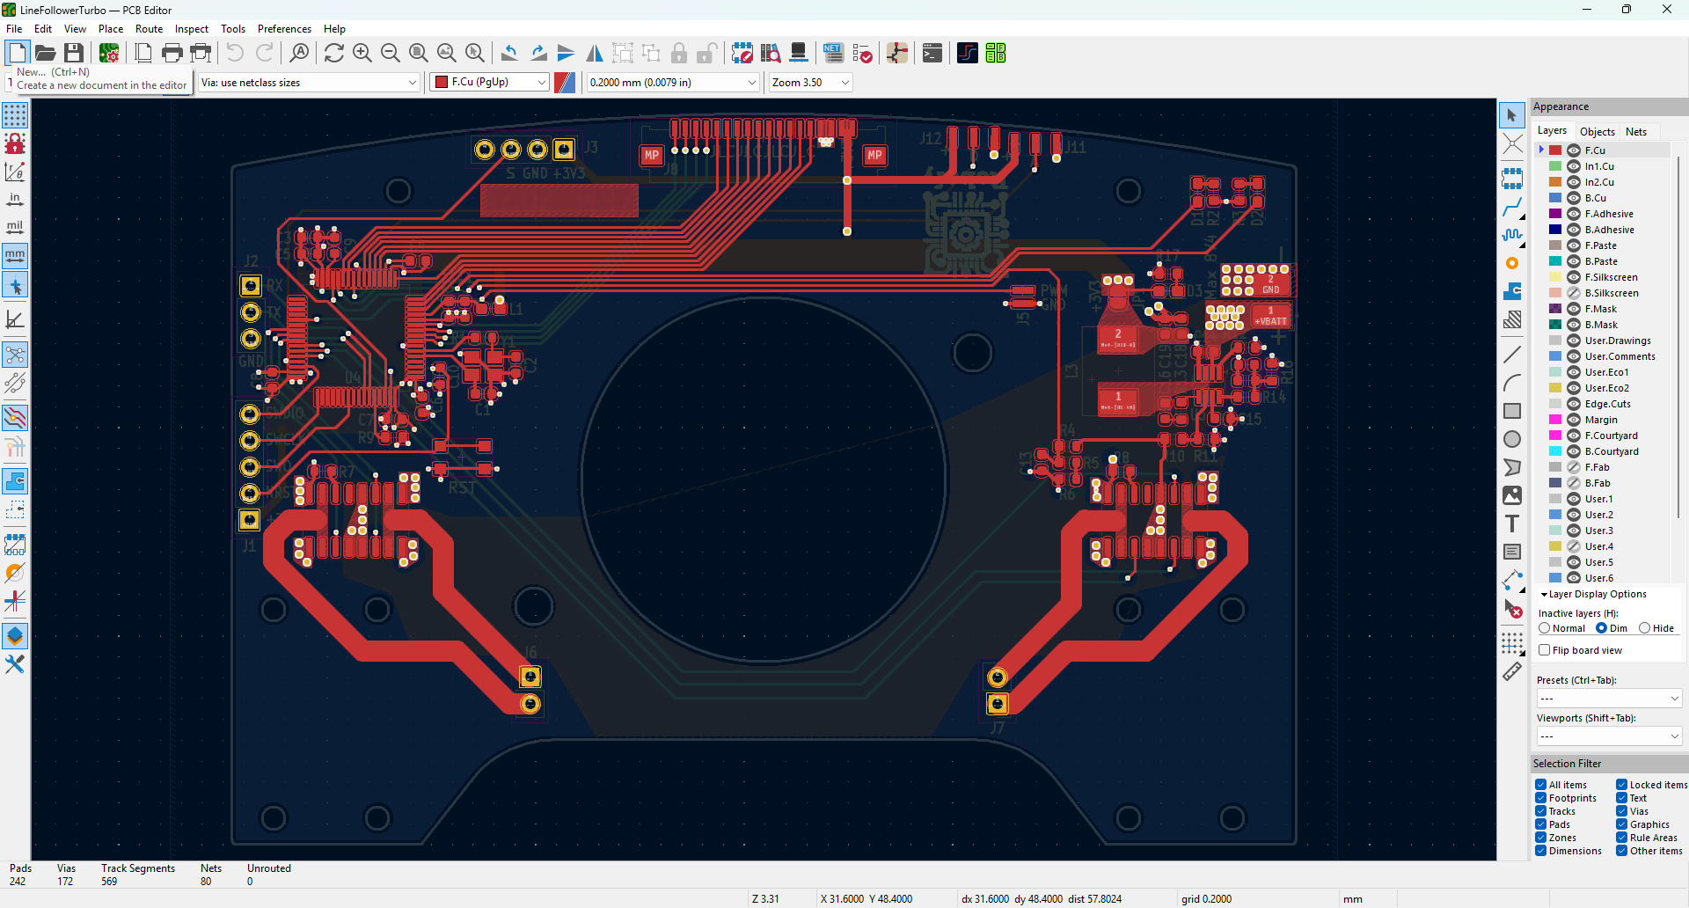
Task: Select the arrow selection tool
Action: 1512,115
